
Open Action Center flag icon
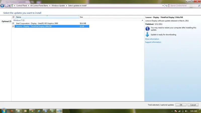click(176, 111)
